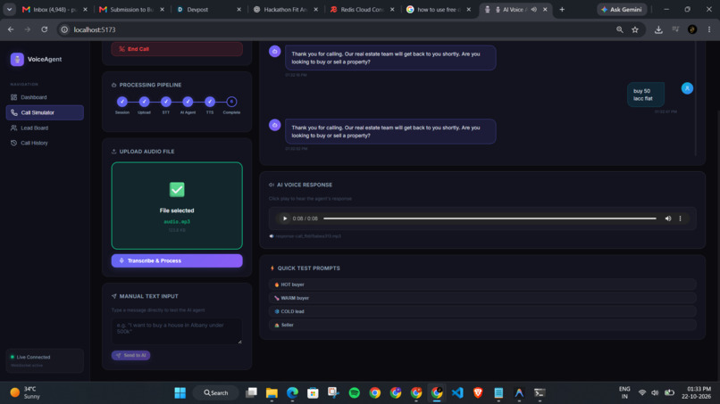Image resolution: width=720 pixels, height=404 pixels.
Task: Open a new browser tab
Action: (562, 9)
